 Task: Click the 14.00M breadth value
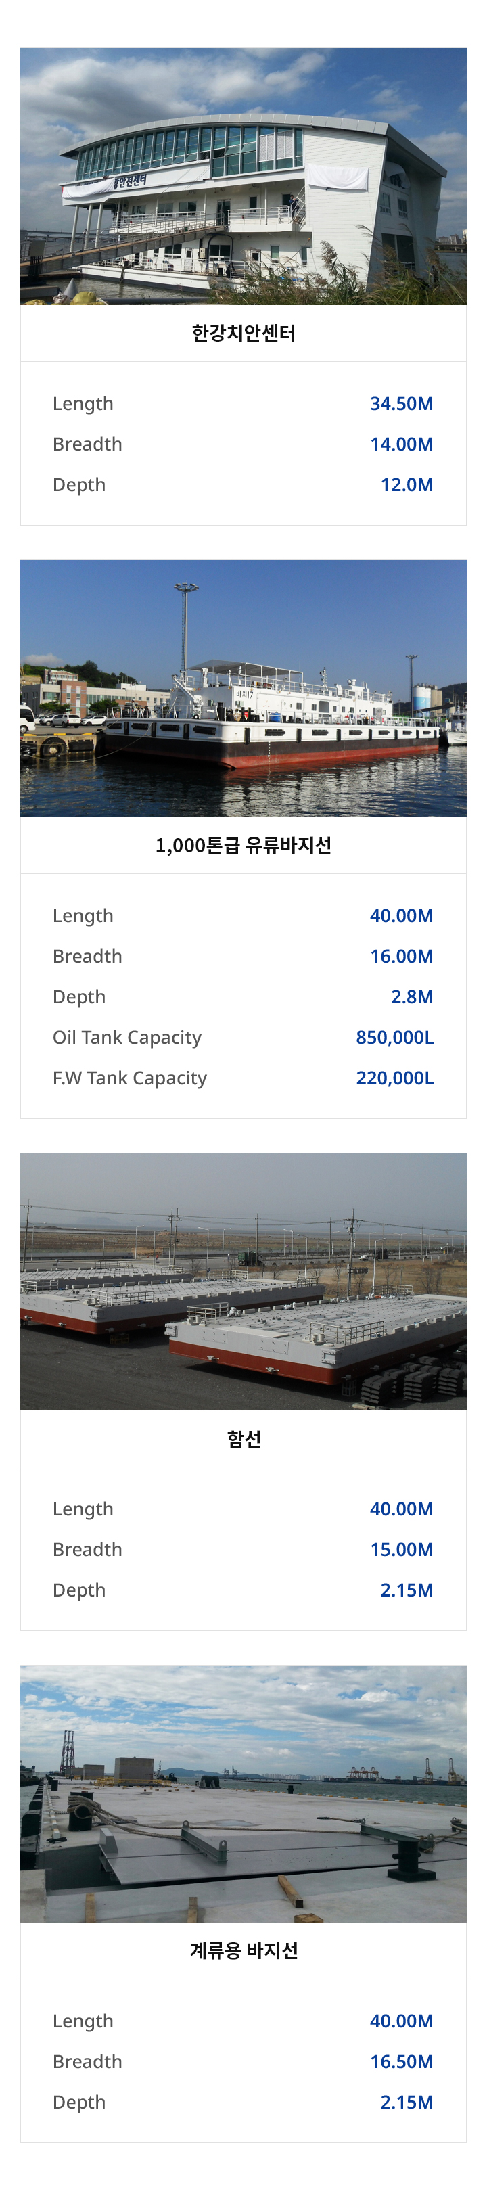[x=401, y=443]
